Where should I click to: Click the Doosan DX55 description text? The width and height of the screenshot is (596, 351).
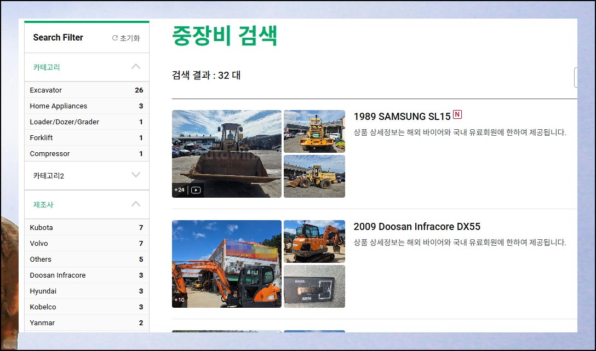(460, 243)
